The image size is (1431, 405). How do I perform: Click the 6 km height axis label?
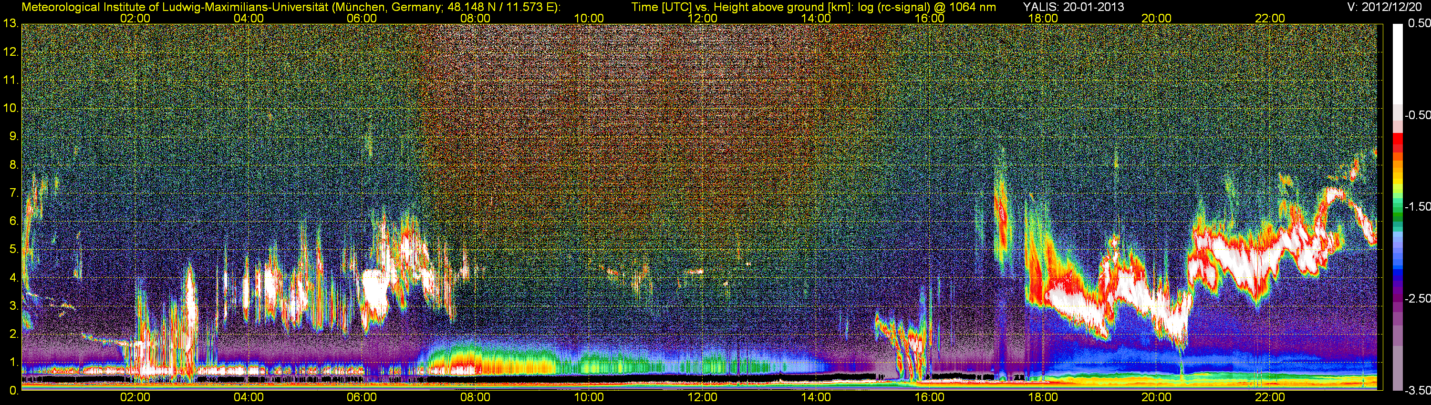[14, 222]
